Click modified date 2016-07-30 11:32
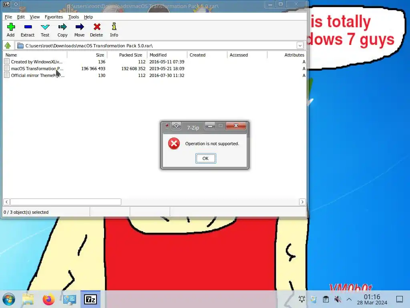 click(x=167, y=75)
